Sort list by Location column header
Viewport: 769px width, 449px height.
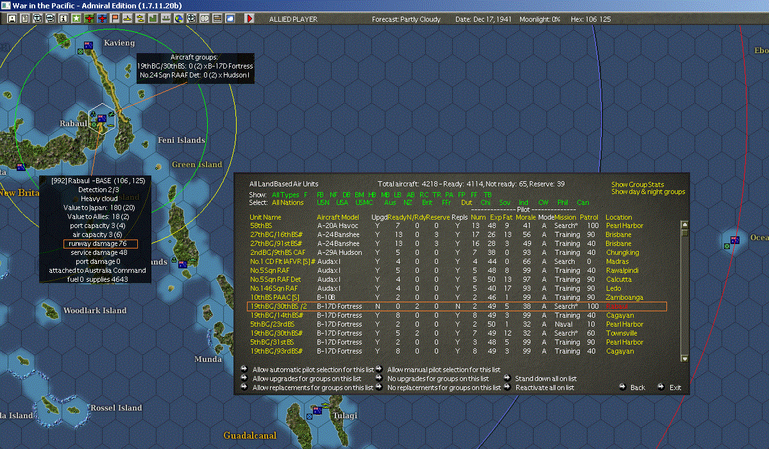(x=618, y=217)
